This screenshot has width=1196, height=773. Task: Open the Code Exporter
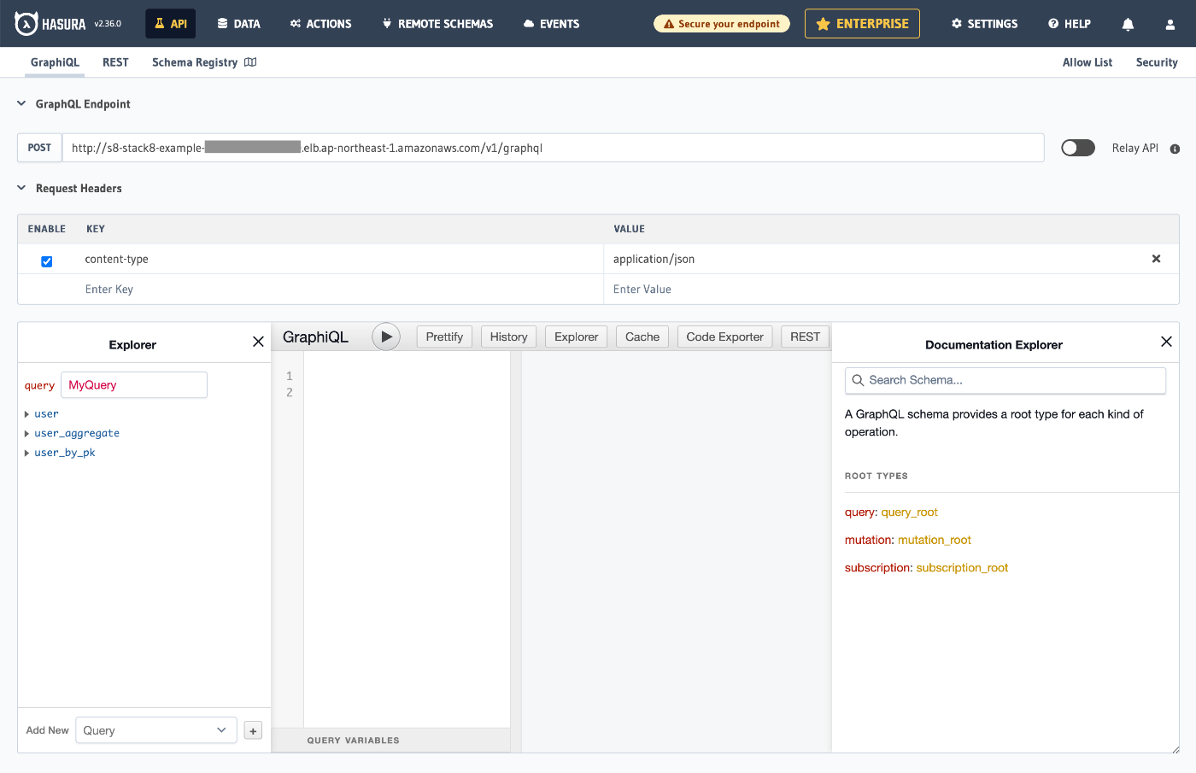[724, 337]
